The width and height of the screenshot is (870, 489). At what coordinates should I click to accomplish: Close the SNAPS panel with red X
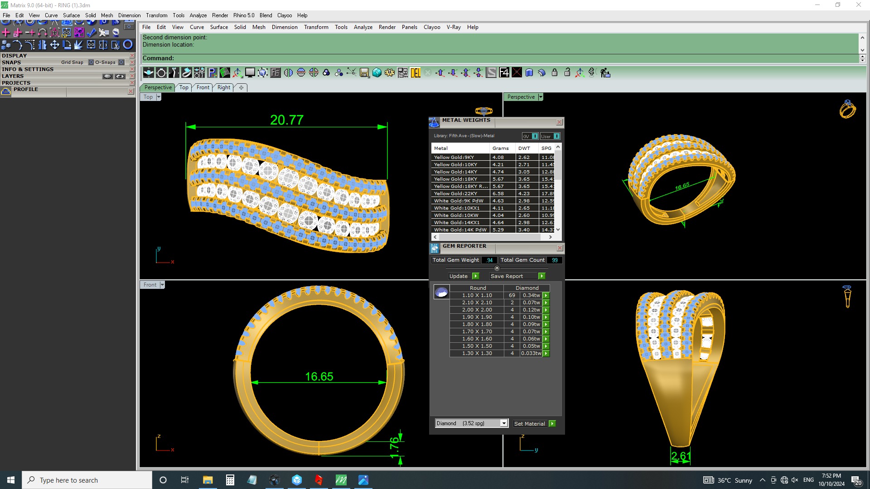point(132,62)
